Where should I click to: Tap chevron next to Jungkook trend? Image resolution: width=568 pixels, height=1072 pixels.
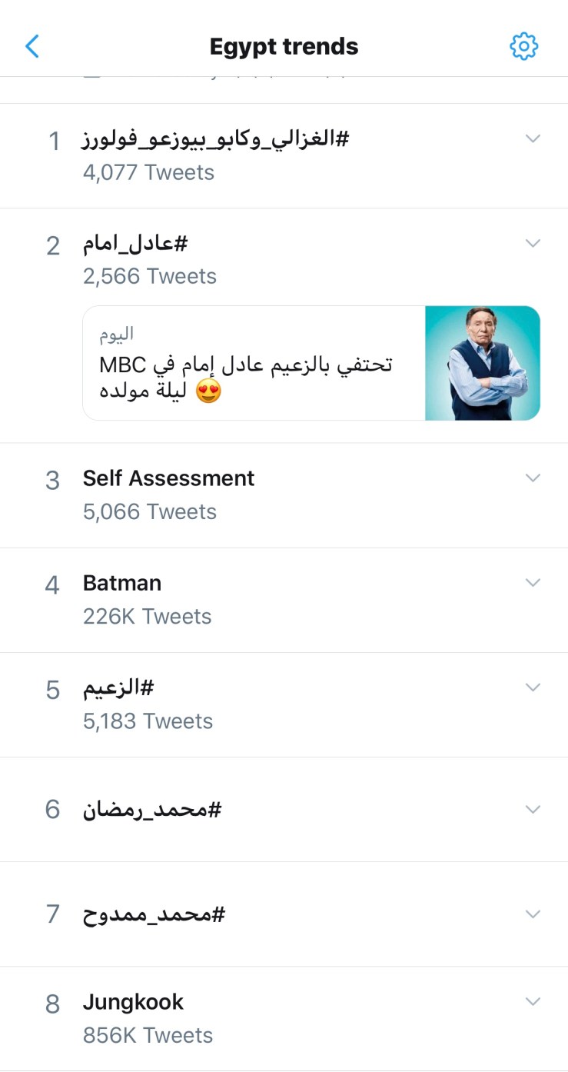pos(533,1001)
